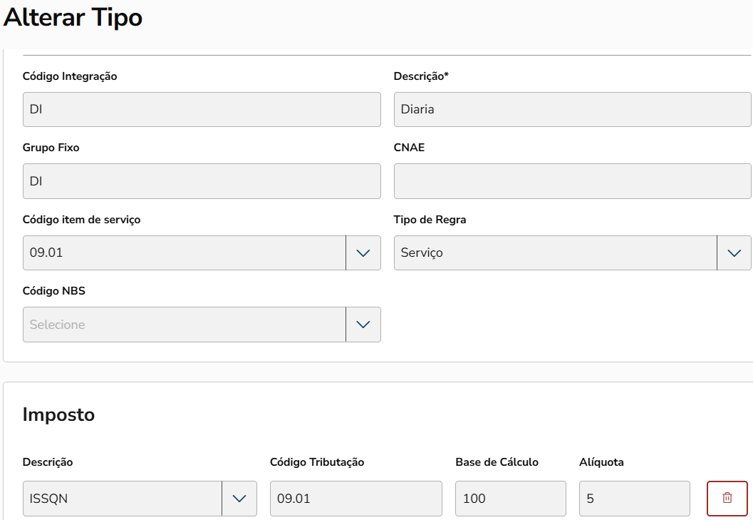Click the Descrição field containing Diaria

(x=572, y=109)
